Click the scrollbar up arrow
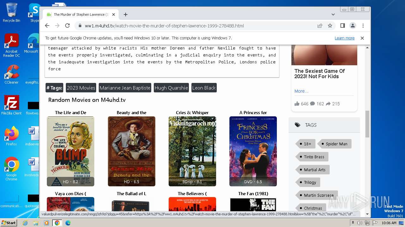The width and height of the screenshot is (405, 227). (367, 48)
